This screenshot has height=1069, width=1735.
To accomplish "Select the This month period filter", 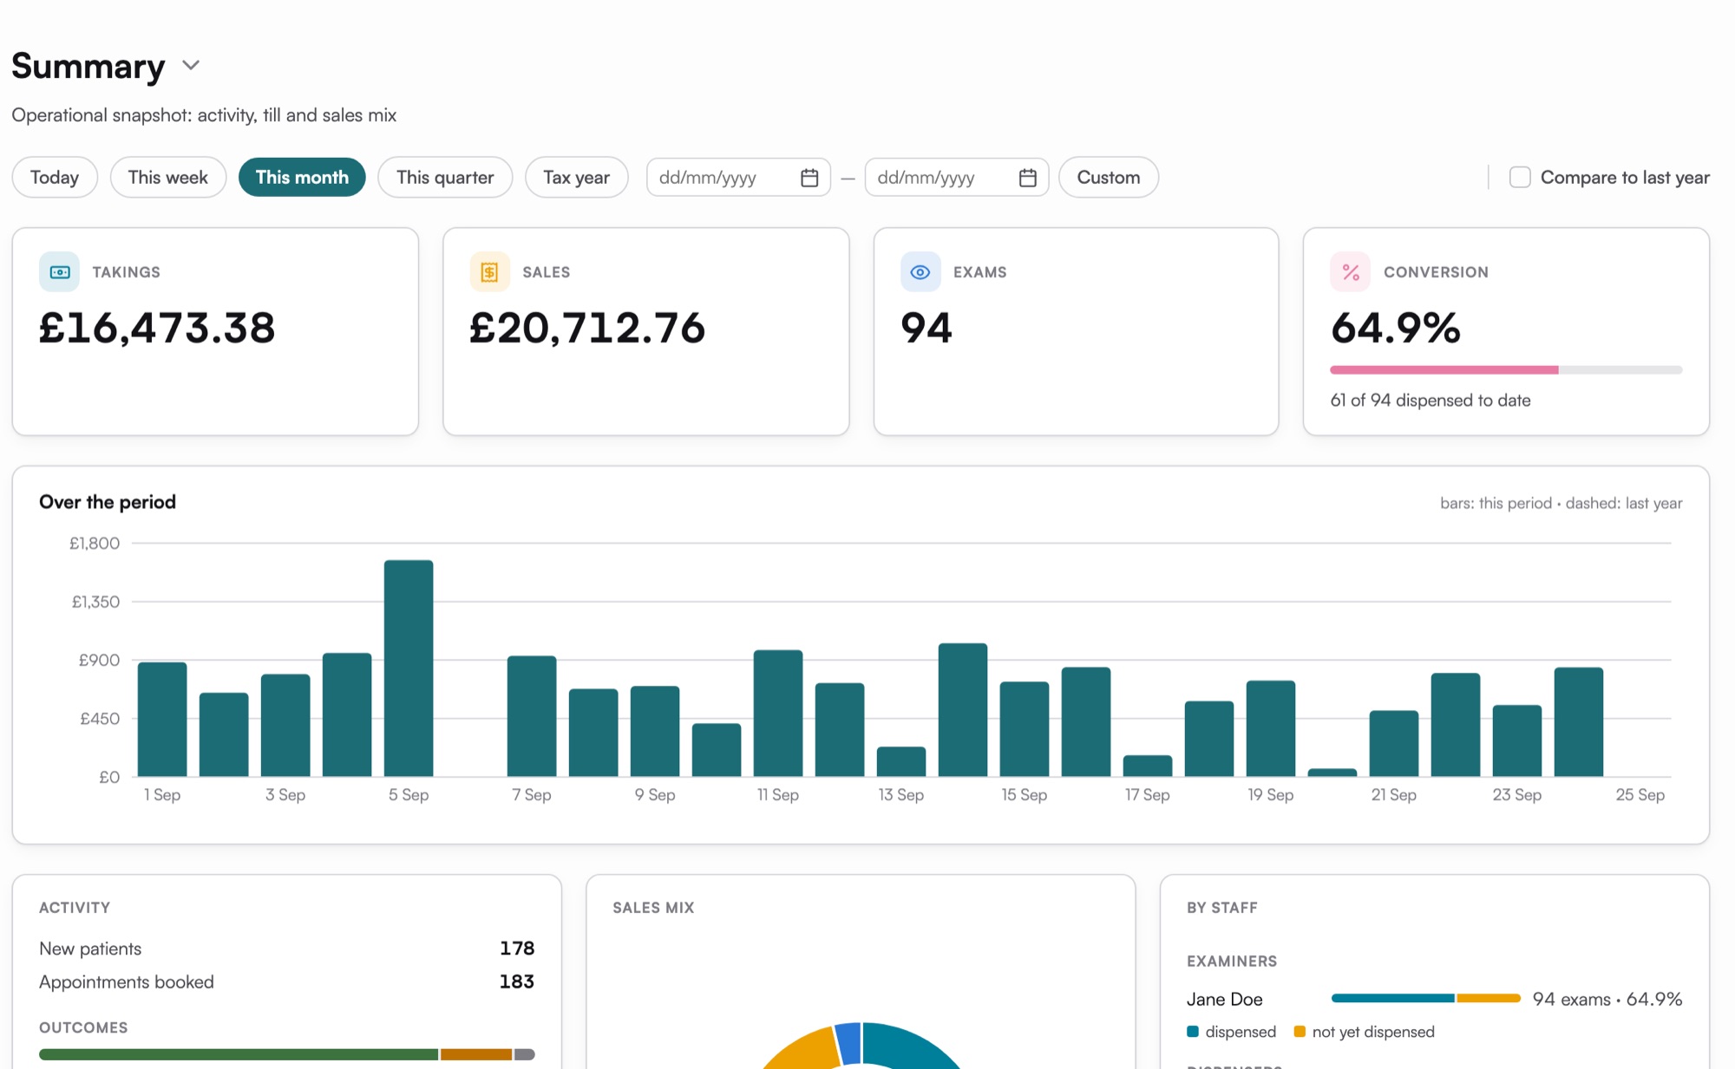I will click(302, 178).
